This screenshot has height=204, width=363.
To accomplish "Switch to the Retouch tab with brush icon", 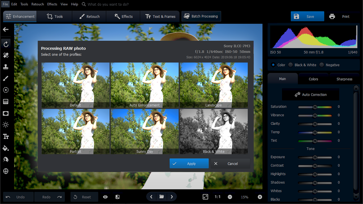I will tap(89, 17).
